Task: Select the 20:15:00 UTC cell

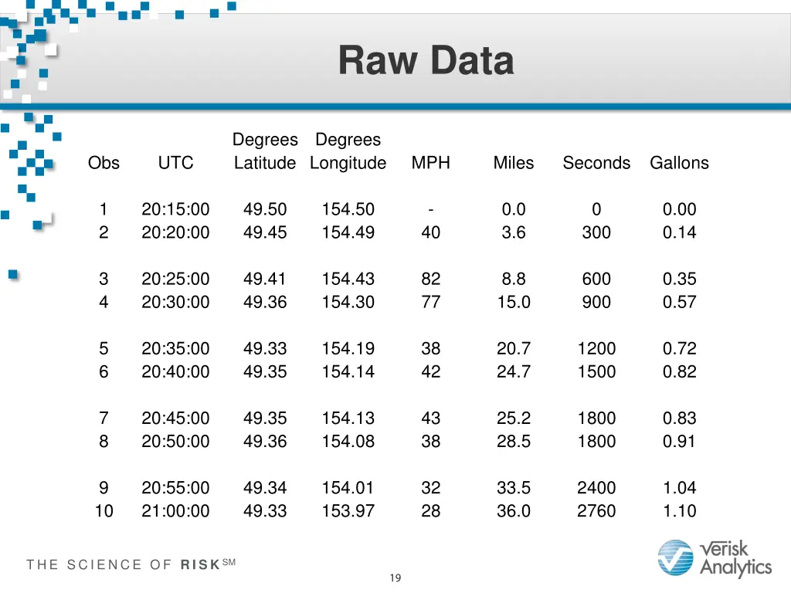Action: [x=175, y=209]
